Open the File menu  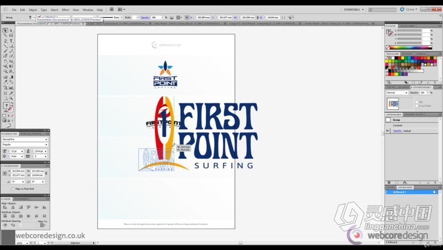click(14, 10)
